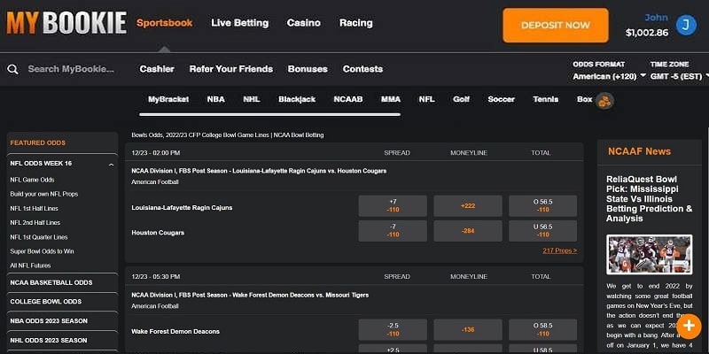Open the Live Betting tab
709x354 pixels.
[240, 23]
